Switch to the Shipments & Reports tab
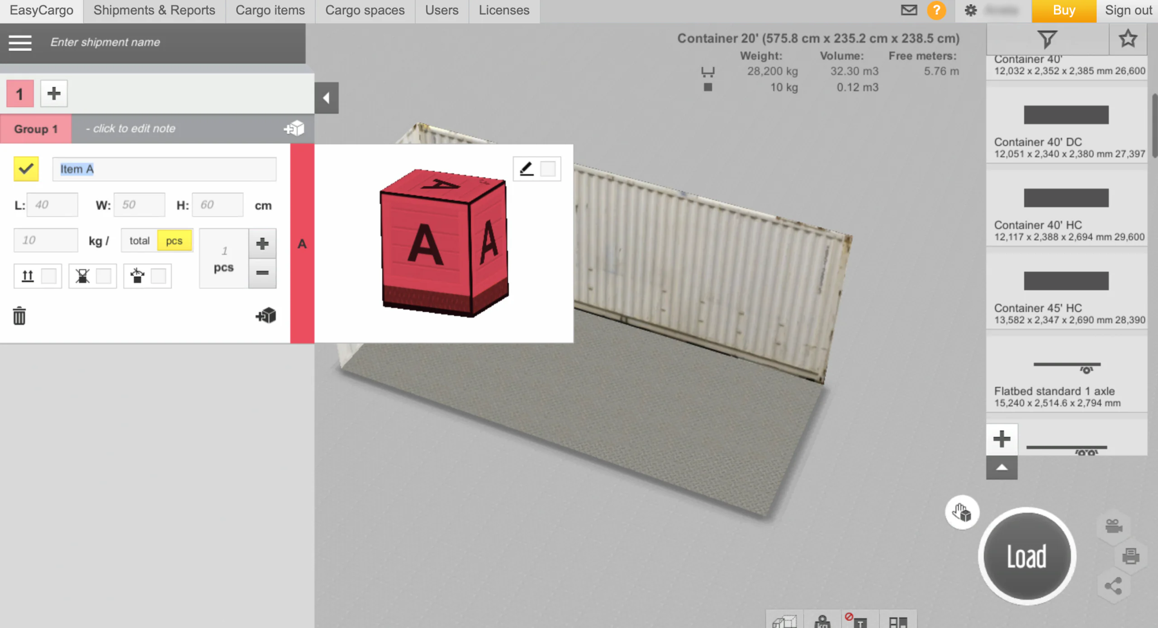The width and height of the screenshot is (1158, 628). pos(154,10)
